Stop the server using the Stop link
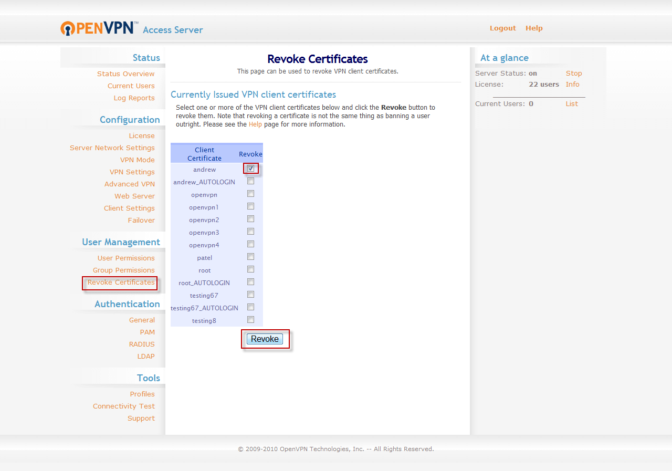 click(x=573, y=73)
